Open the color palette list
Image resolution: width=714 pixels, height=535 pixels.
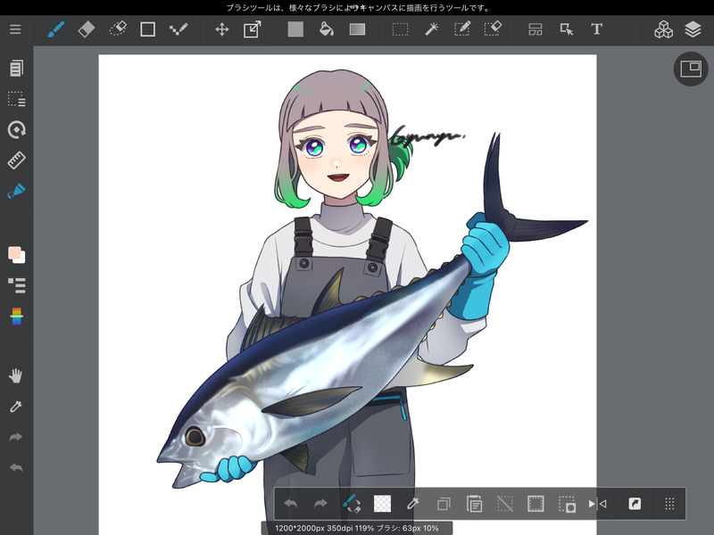16,285
